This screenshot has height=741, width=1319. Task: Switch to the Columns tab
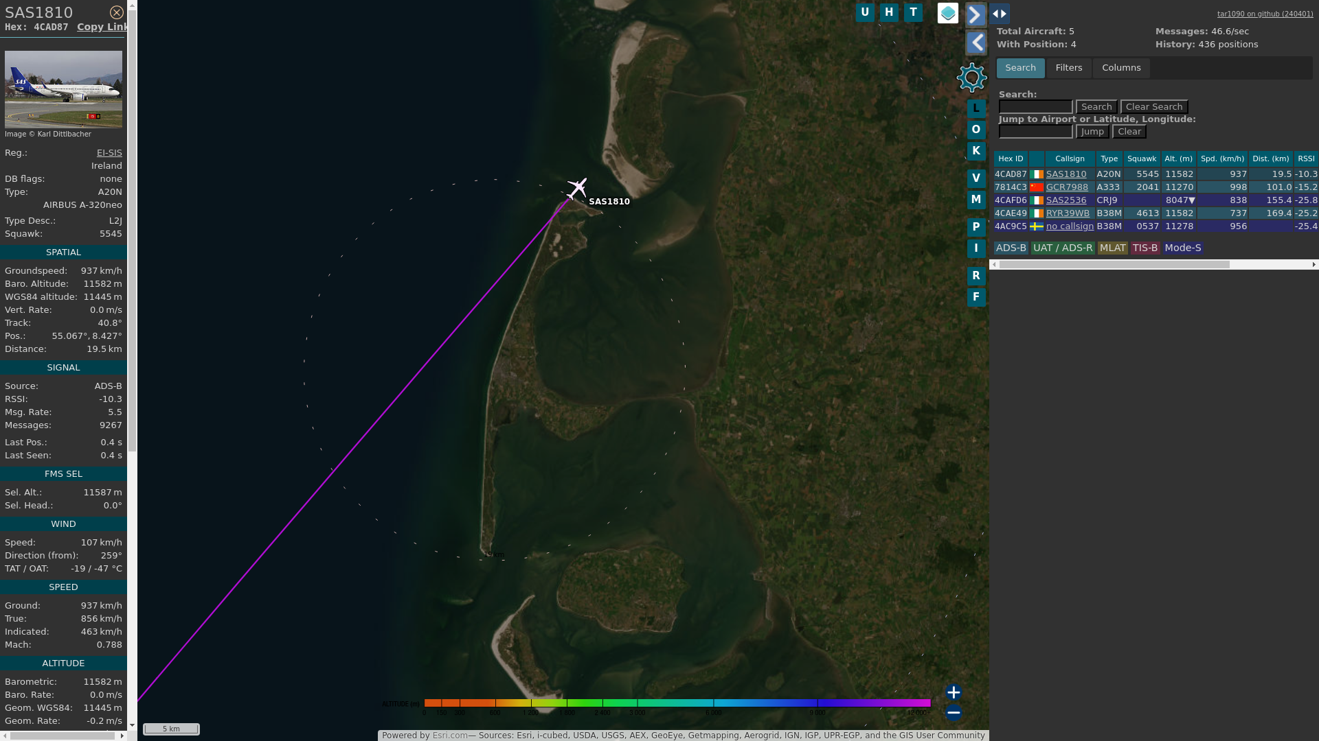[1121, 68]
